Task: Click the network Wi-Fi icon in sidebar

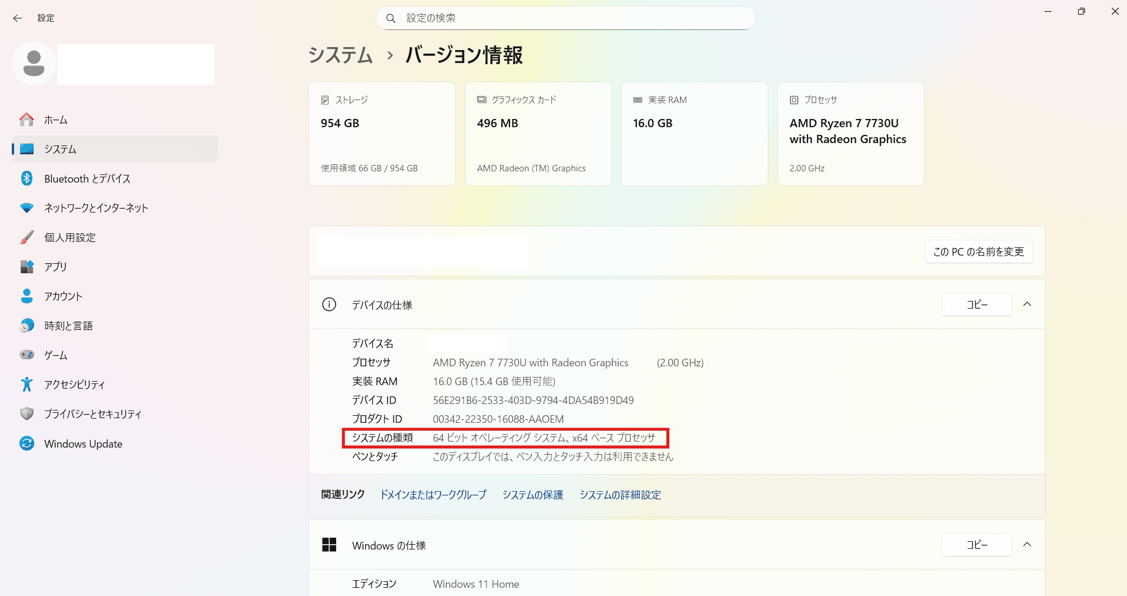Action: 27,208
